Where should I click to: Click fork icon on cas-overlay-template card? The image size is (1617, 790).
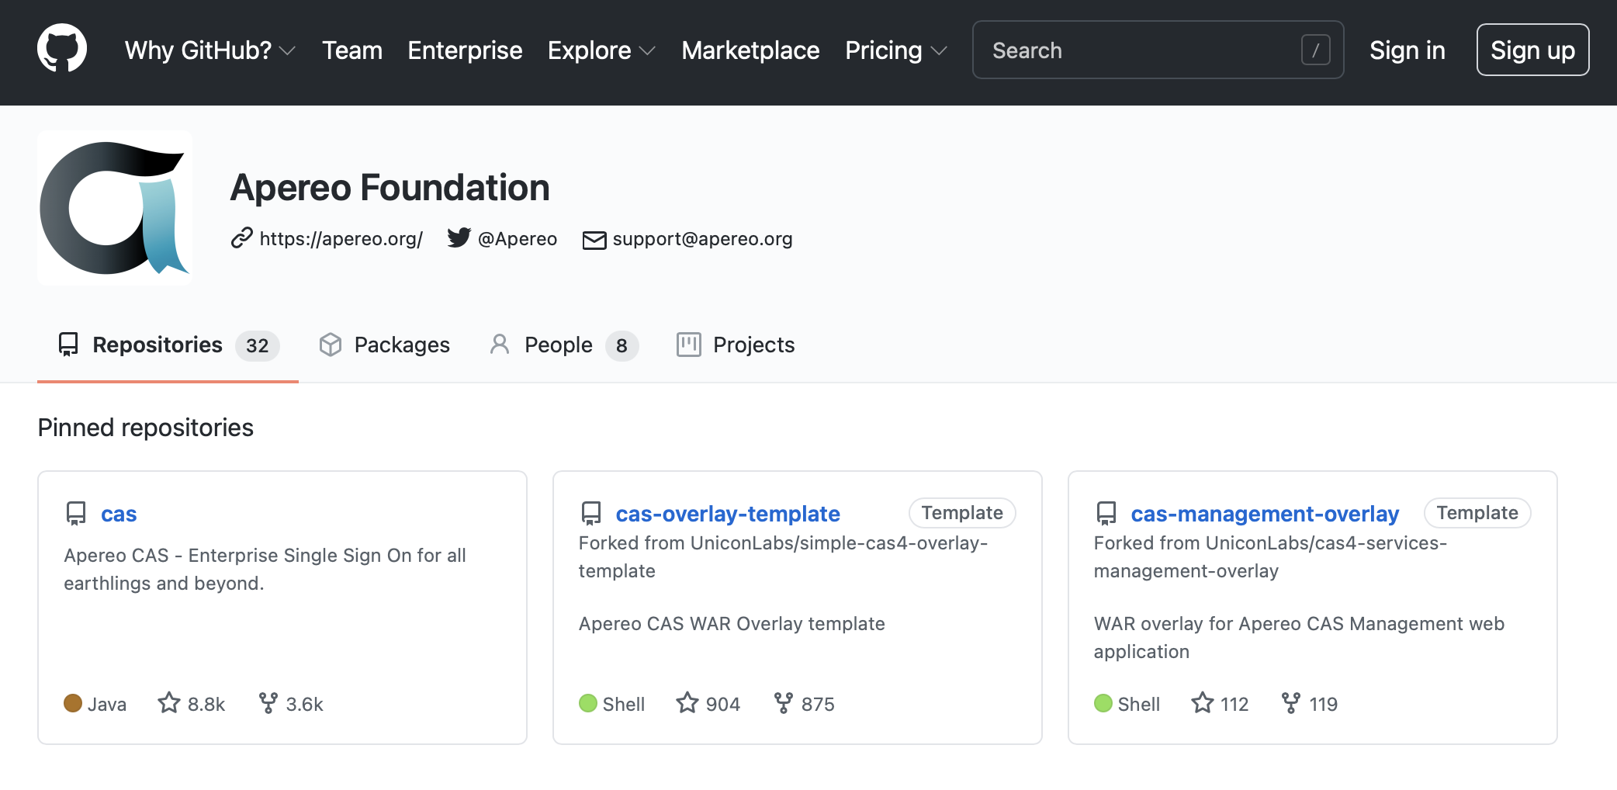(x=783, y=703)
